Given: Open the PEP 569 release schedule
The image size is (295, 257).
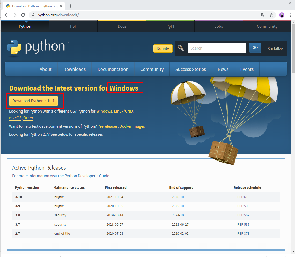Looking at the screenshot, I should (x=243, y=215).
